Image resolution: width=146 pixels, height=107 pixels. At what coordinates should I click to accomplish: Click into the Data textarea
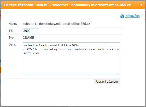71,59
